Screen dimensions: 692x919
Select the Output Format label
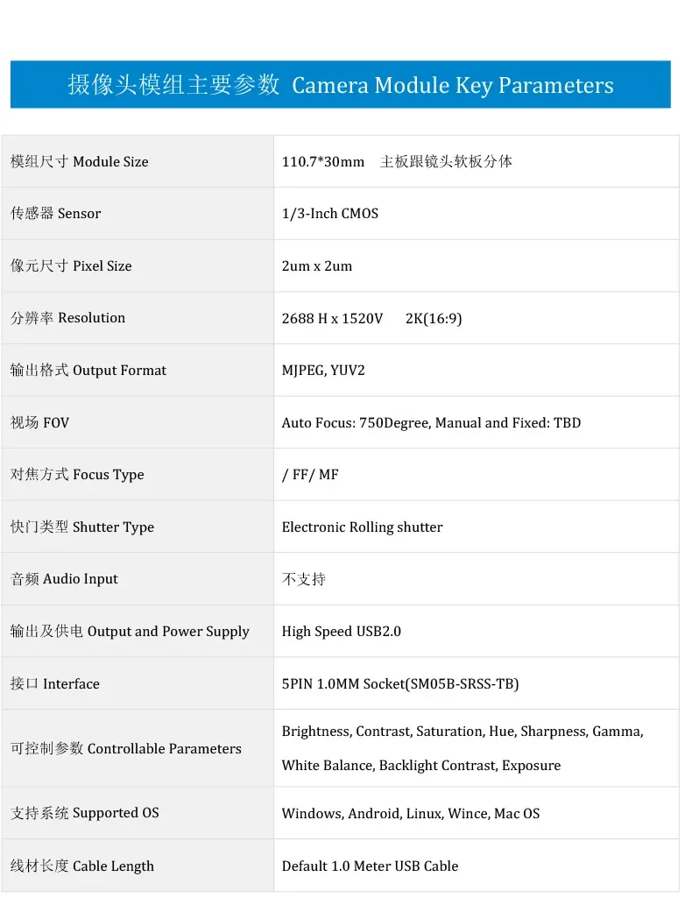click(x=88, y=371)
